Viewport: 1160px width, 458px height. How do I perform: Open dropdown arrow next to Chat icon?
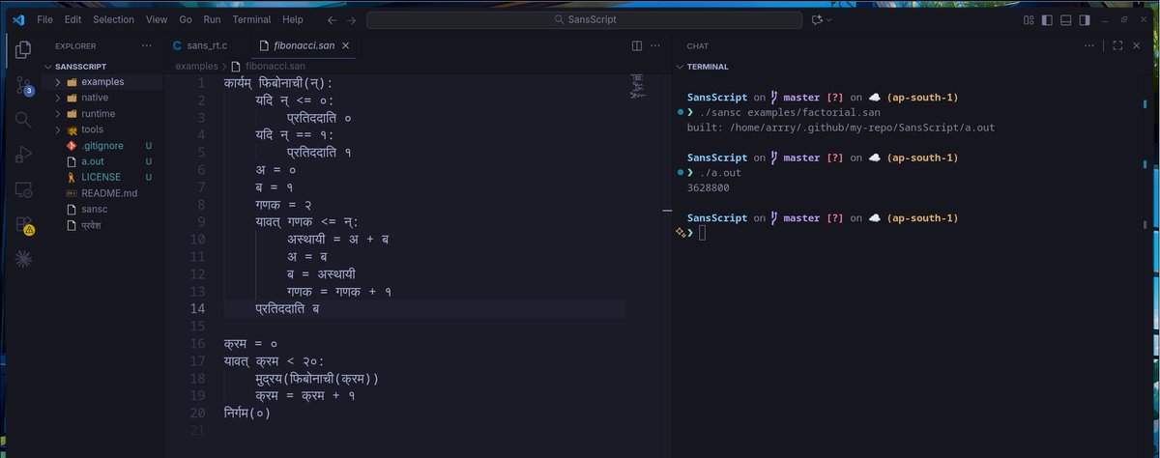click(x=829, y=19)
